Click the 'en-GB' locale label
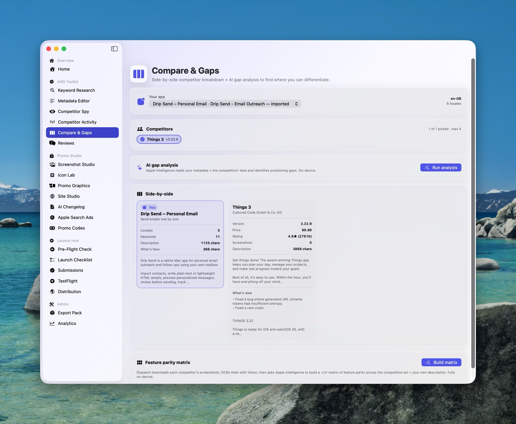This screenshot has width=516, height=424. [456, 98]
